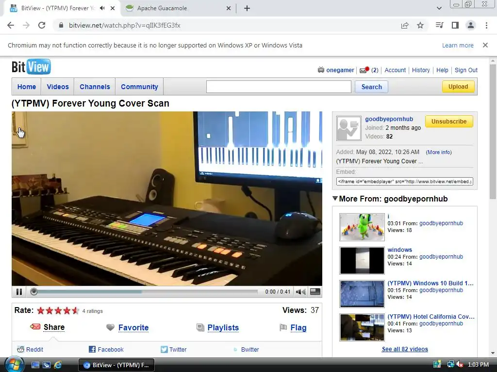Open the Community tab
Viewport: 497px width, 372px height.
[x=139, y=87]
